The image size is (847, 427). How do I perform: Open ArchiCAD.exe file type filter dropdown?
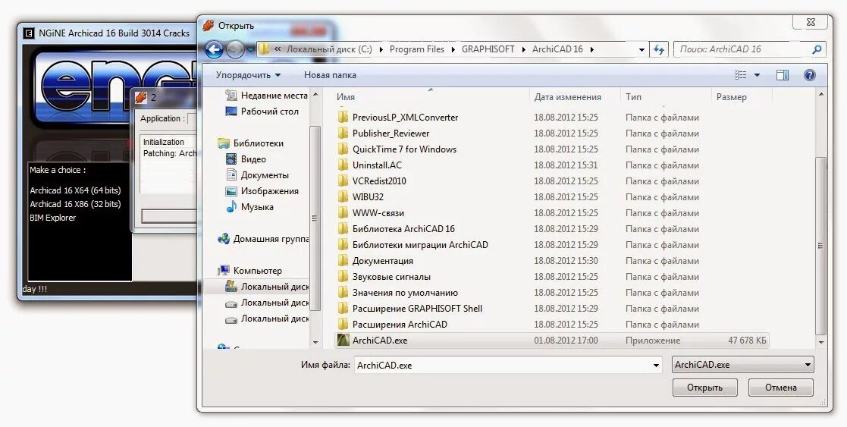tap(743, 365)
